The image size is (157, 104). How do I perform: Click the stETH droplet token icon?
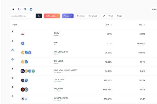(x=26, y=99)
